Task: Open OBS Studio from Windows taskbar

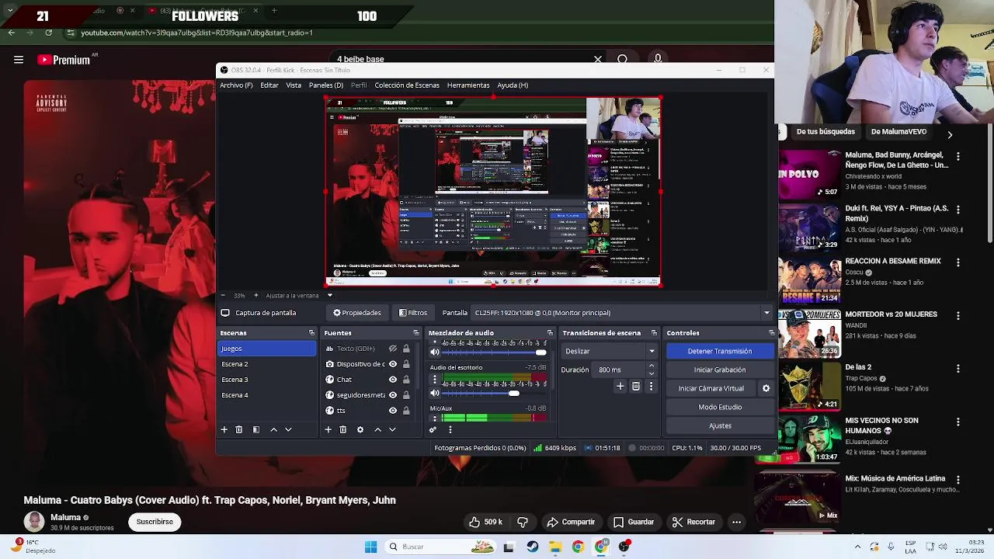Action: pyautogui.click(x=624, y=547)
